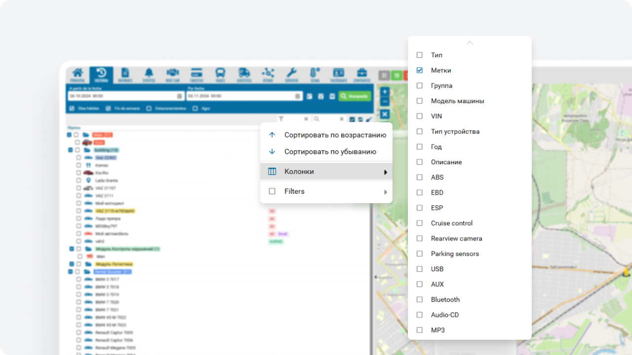The image size is (632, 355).
Task: Open the Servicio wrench icon
Action: pos(292,74)
